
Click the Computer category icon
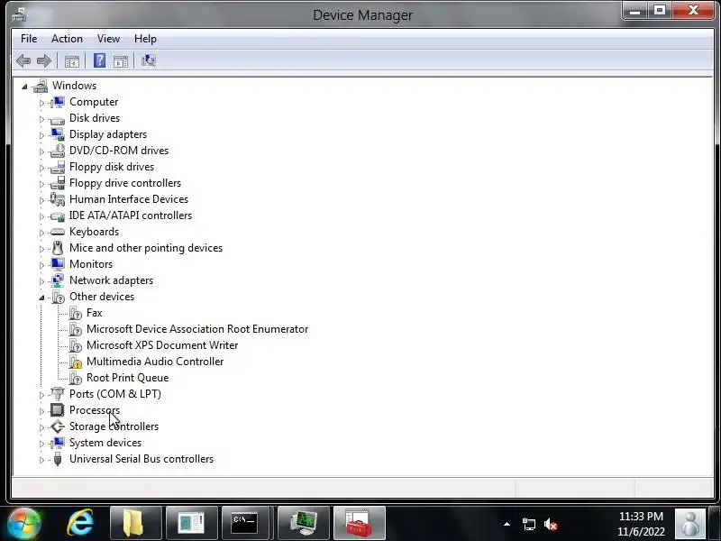coord(58,102)
